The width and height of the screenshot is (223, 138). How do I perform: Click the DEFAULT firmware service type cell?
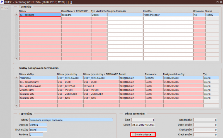pos(101,86)
